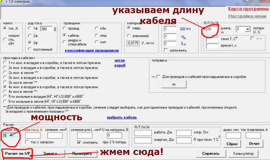
Task: Open the 'ηн' efficiency link
Action: tap(183, 37)
